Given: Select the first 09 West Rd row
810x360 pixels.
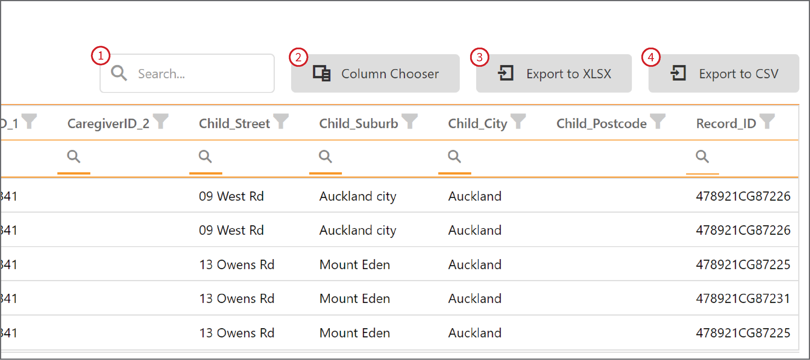Looking at the screenshot, I should coord(399,196).
